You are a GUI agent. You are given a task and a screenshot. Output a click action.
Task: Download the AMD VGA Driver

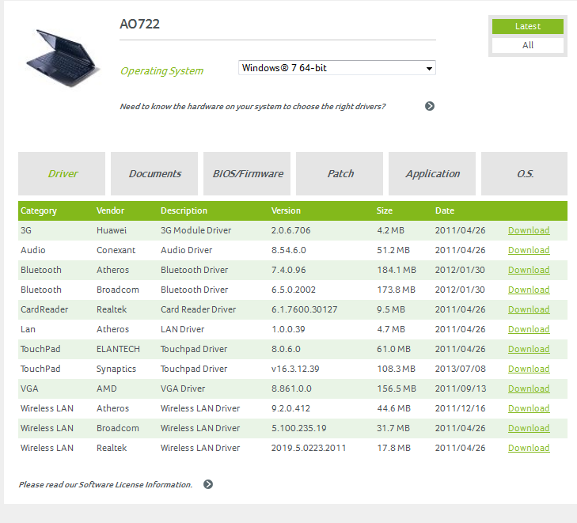pyautogui.click(x=529, y=389)
